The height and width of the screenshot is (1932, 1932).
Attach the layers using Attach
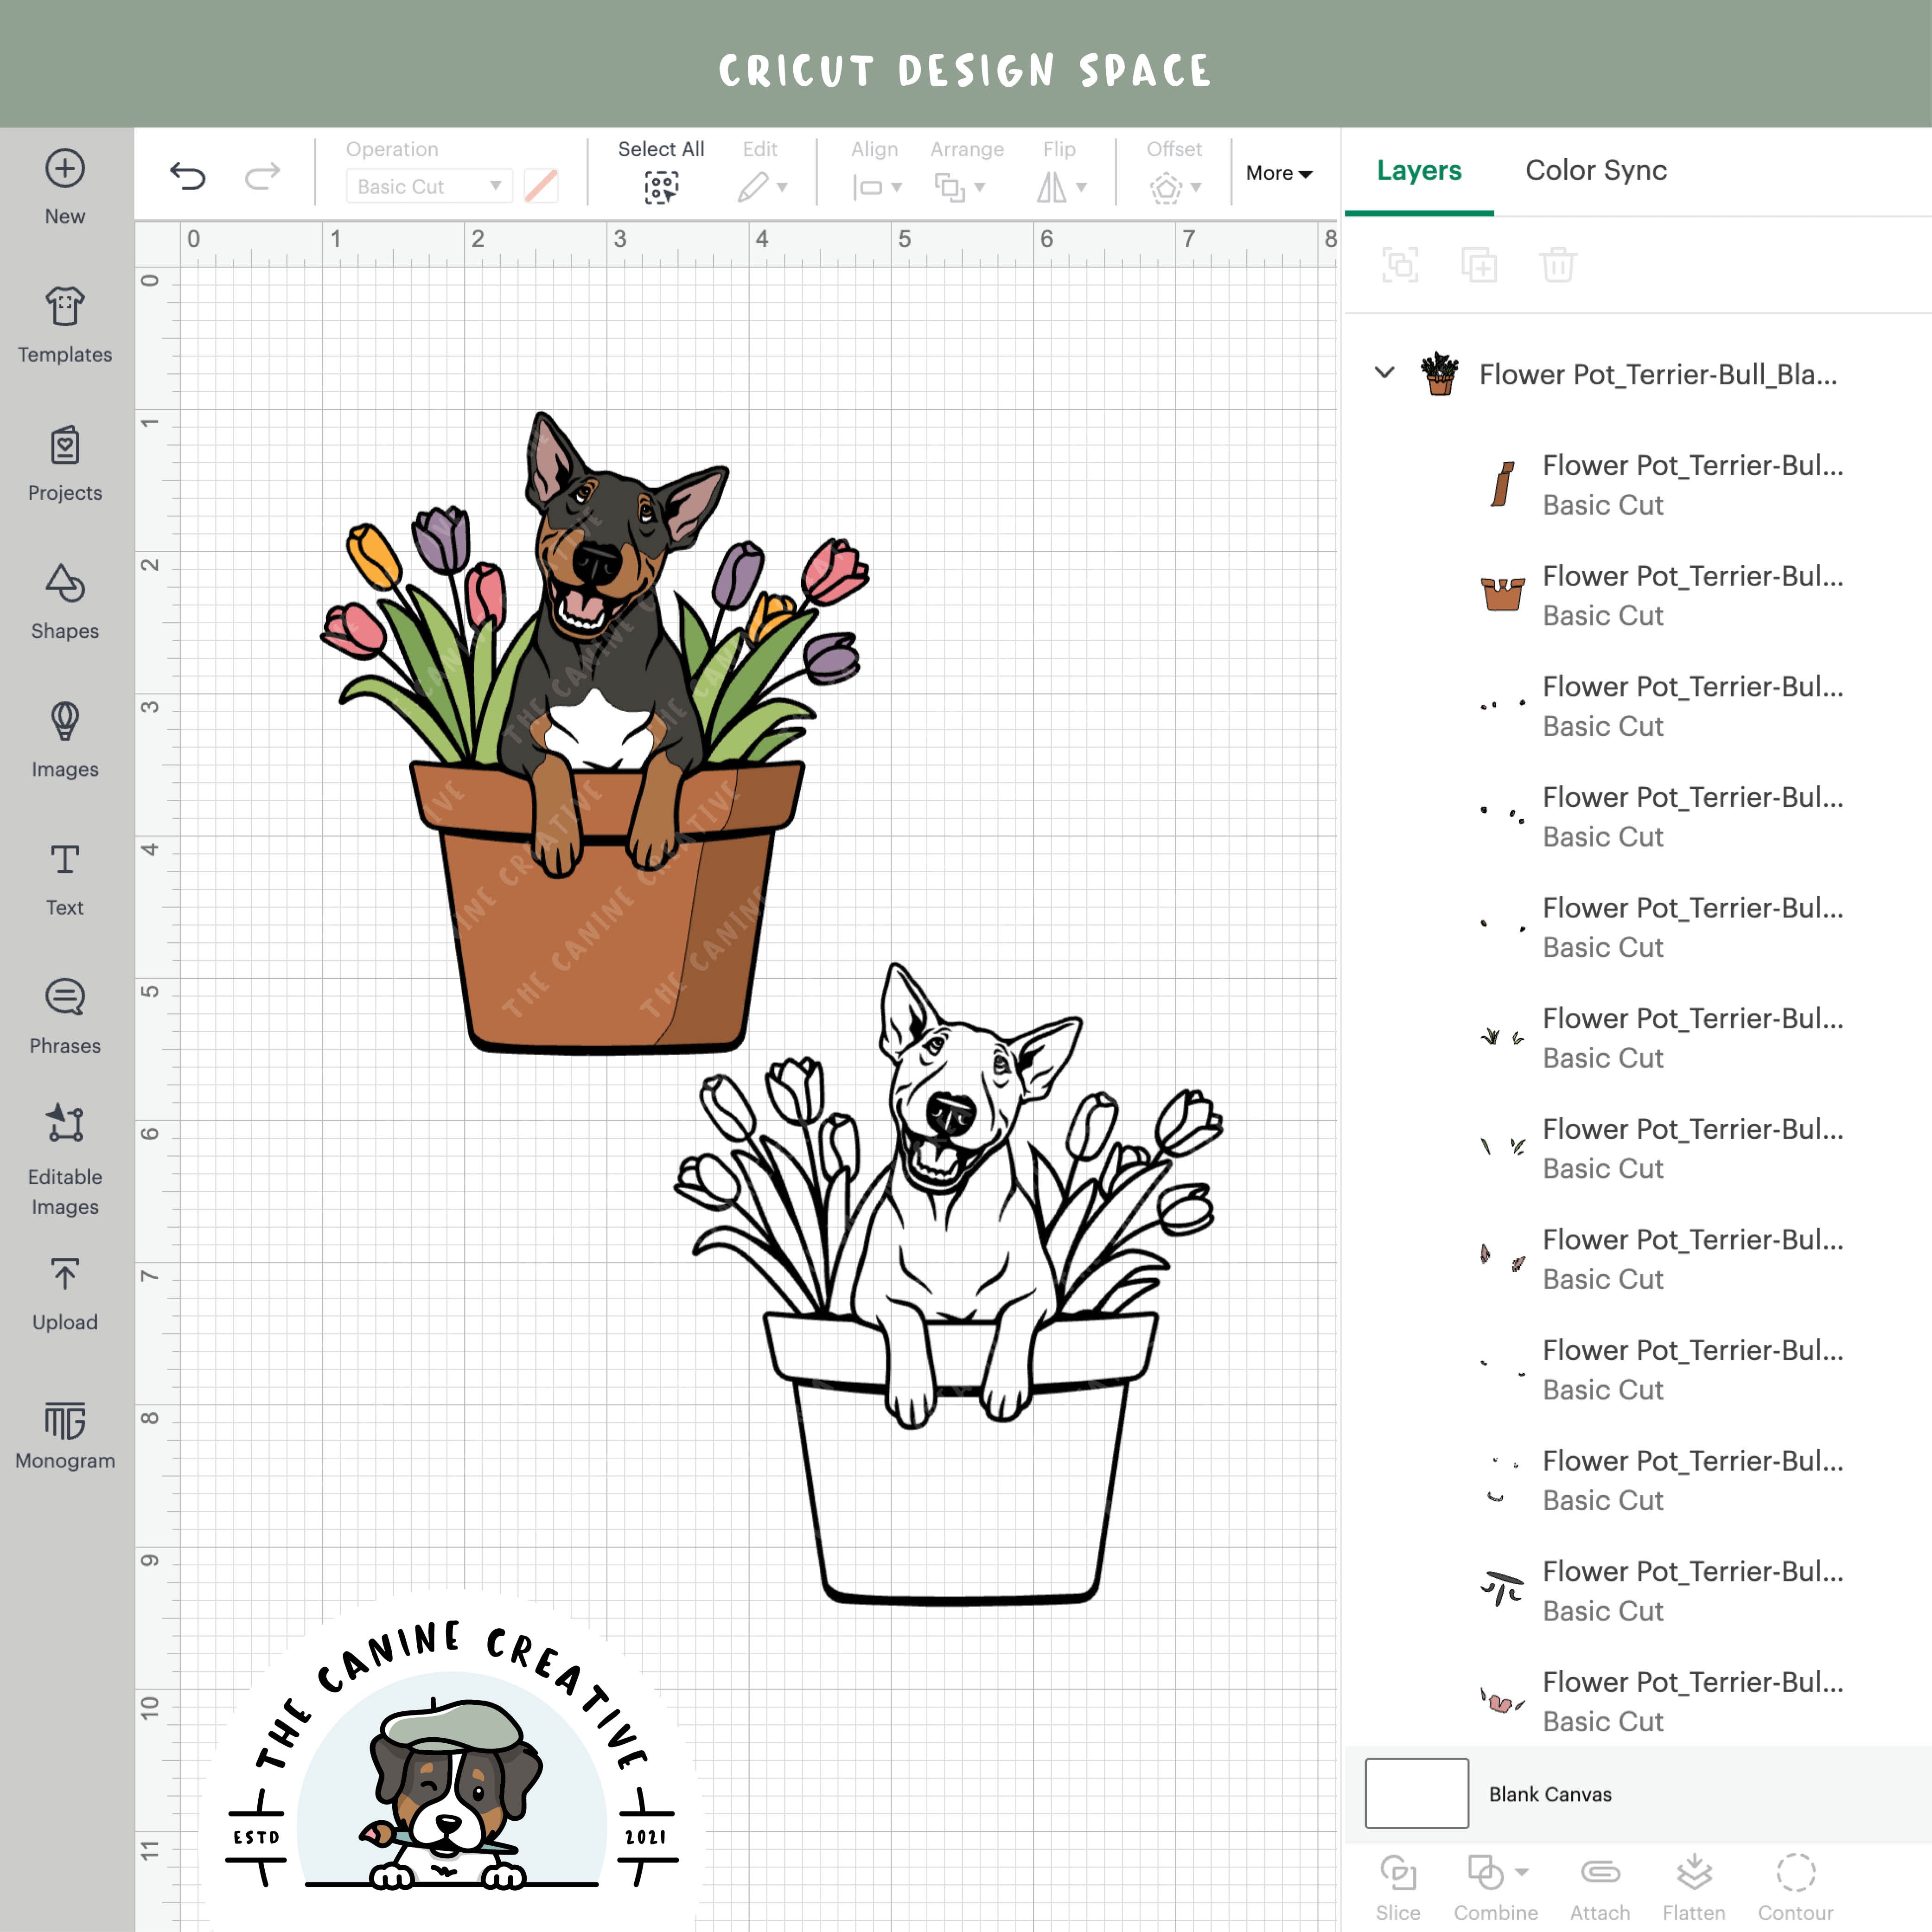(1601, 1874)
